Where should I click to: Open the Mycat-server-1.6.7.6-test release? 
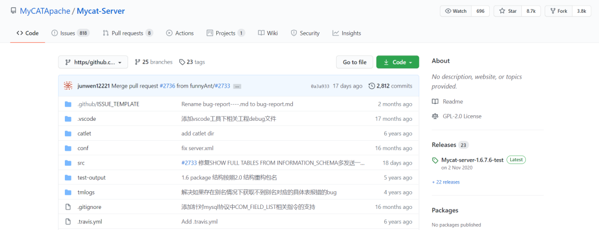pyautogui.click(x=472, y=160)
